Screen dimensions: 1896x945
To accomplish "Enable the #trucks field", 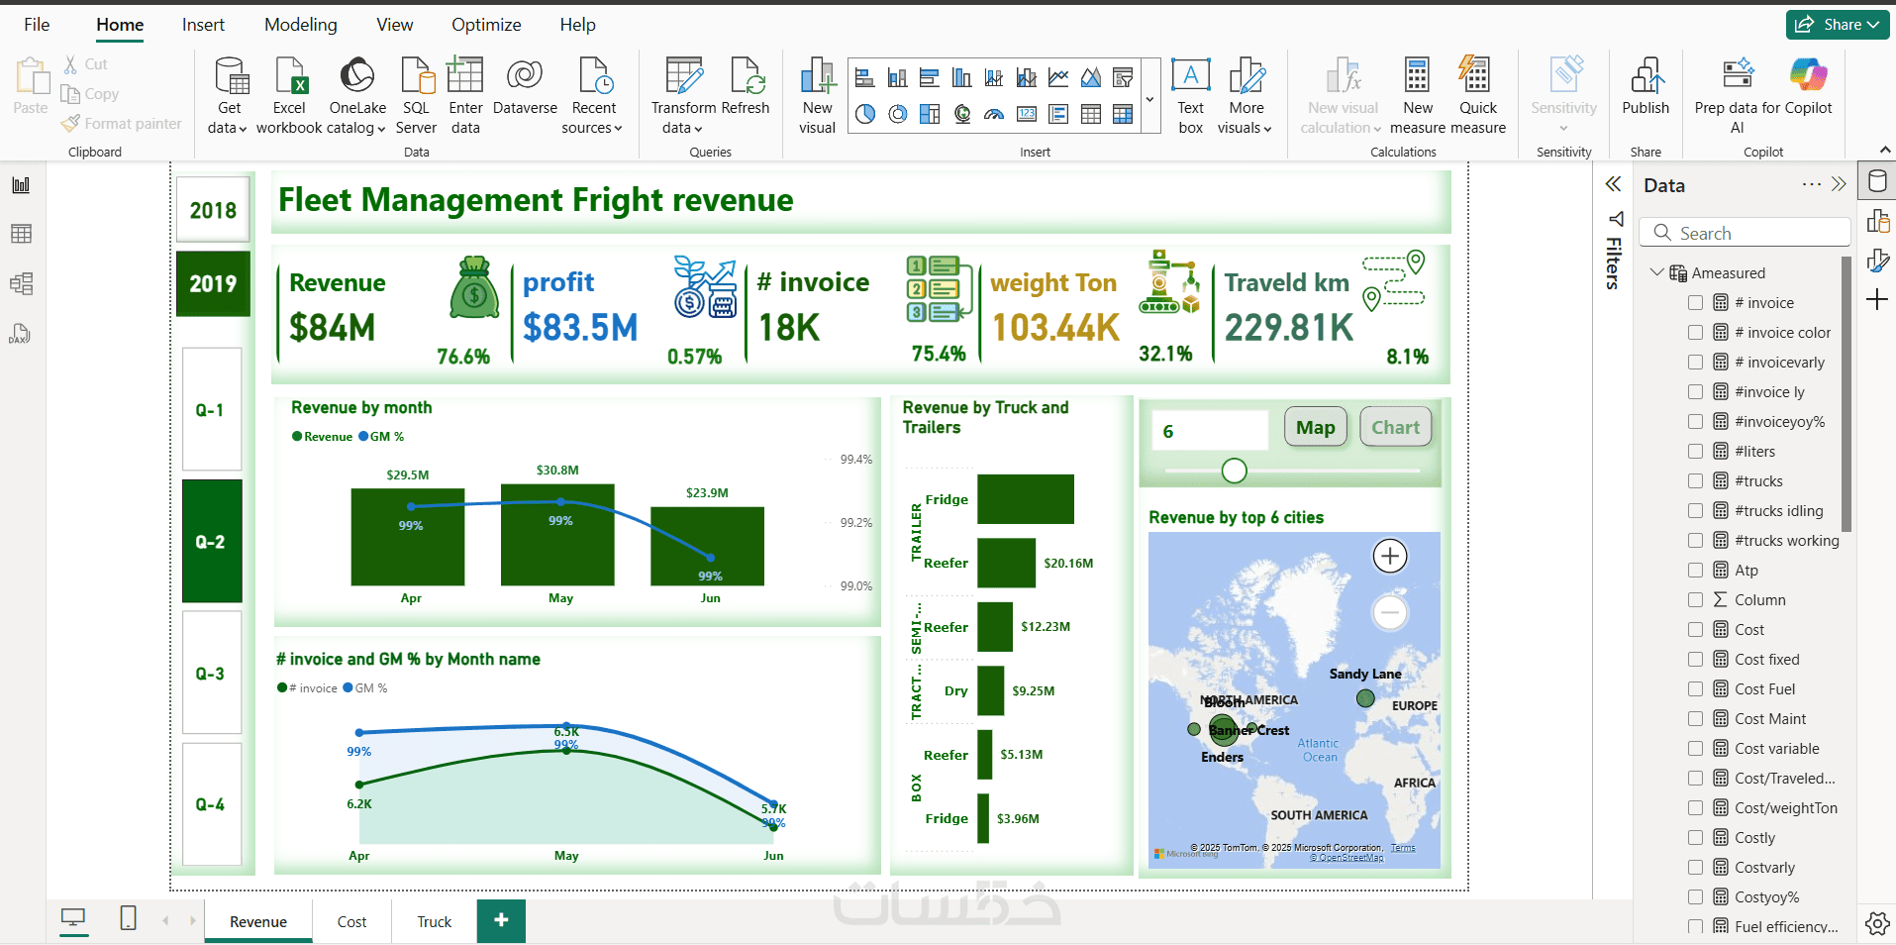I will click(1696, 481).
